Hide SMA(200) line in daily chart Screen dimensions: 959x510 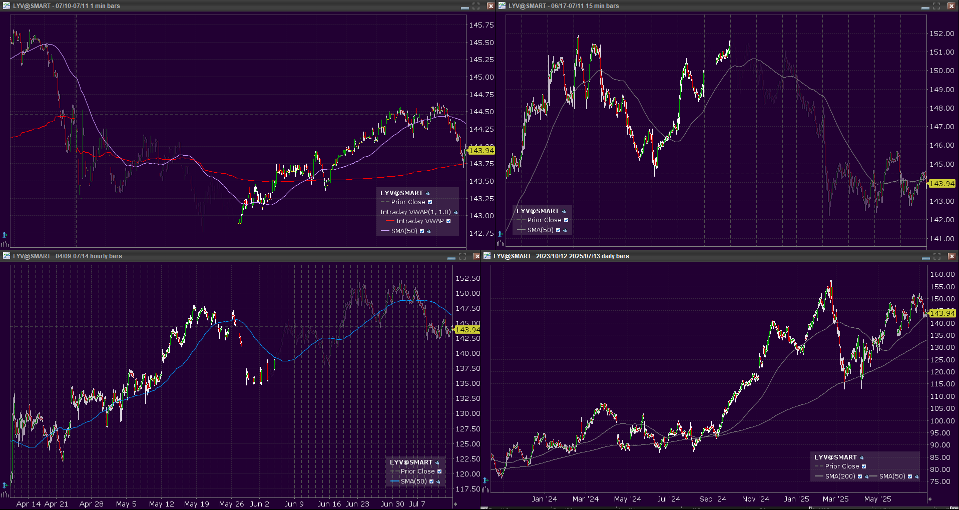(860, 476)
